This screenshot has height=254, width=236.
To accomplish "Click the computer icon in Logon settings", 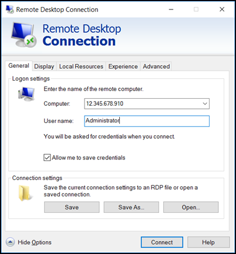I will coord(26,93).
